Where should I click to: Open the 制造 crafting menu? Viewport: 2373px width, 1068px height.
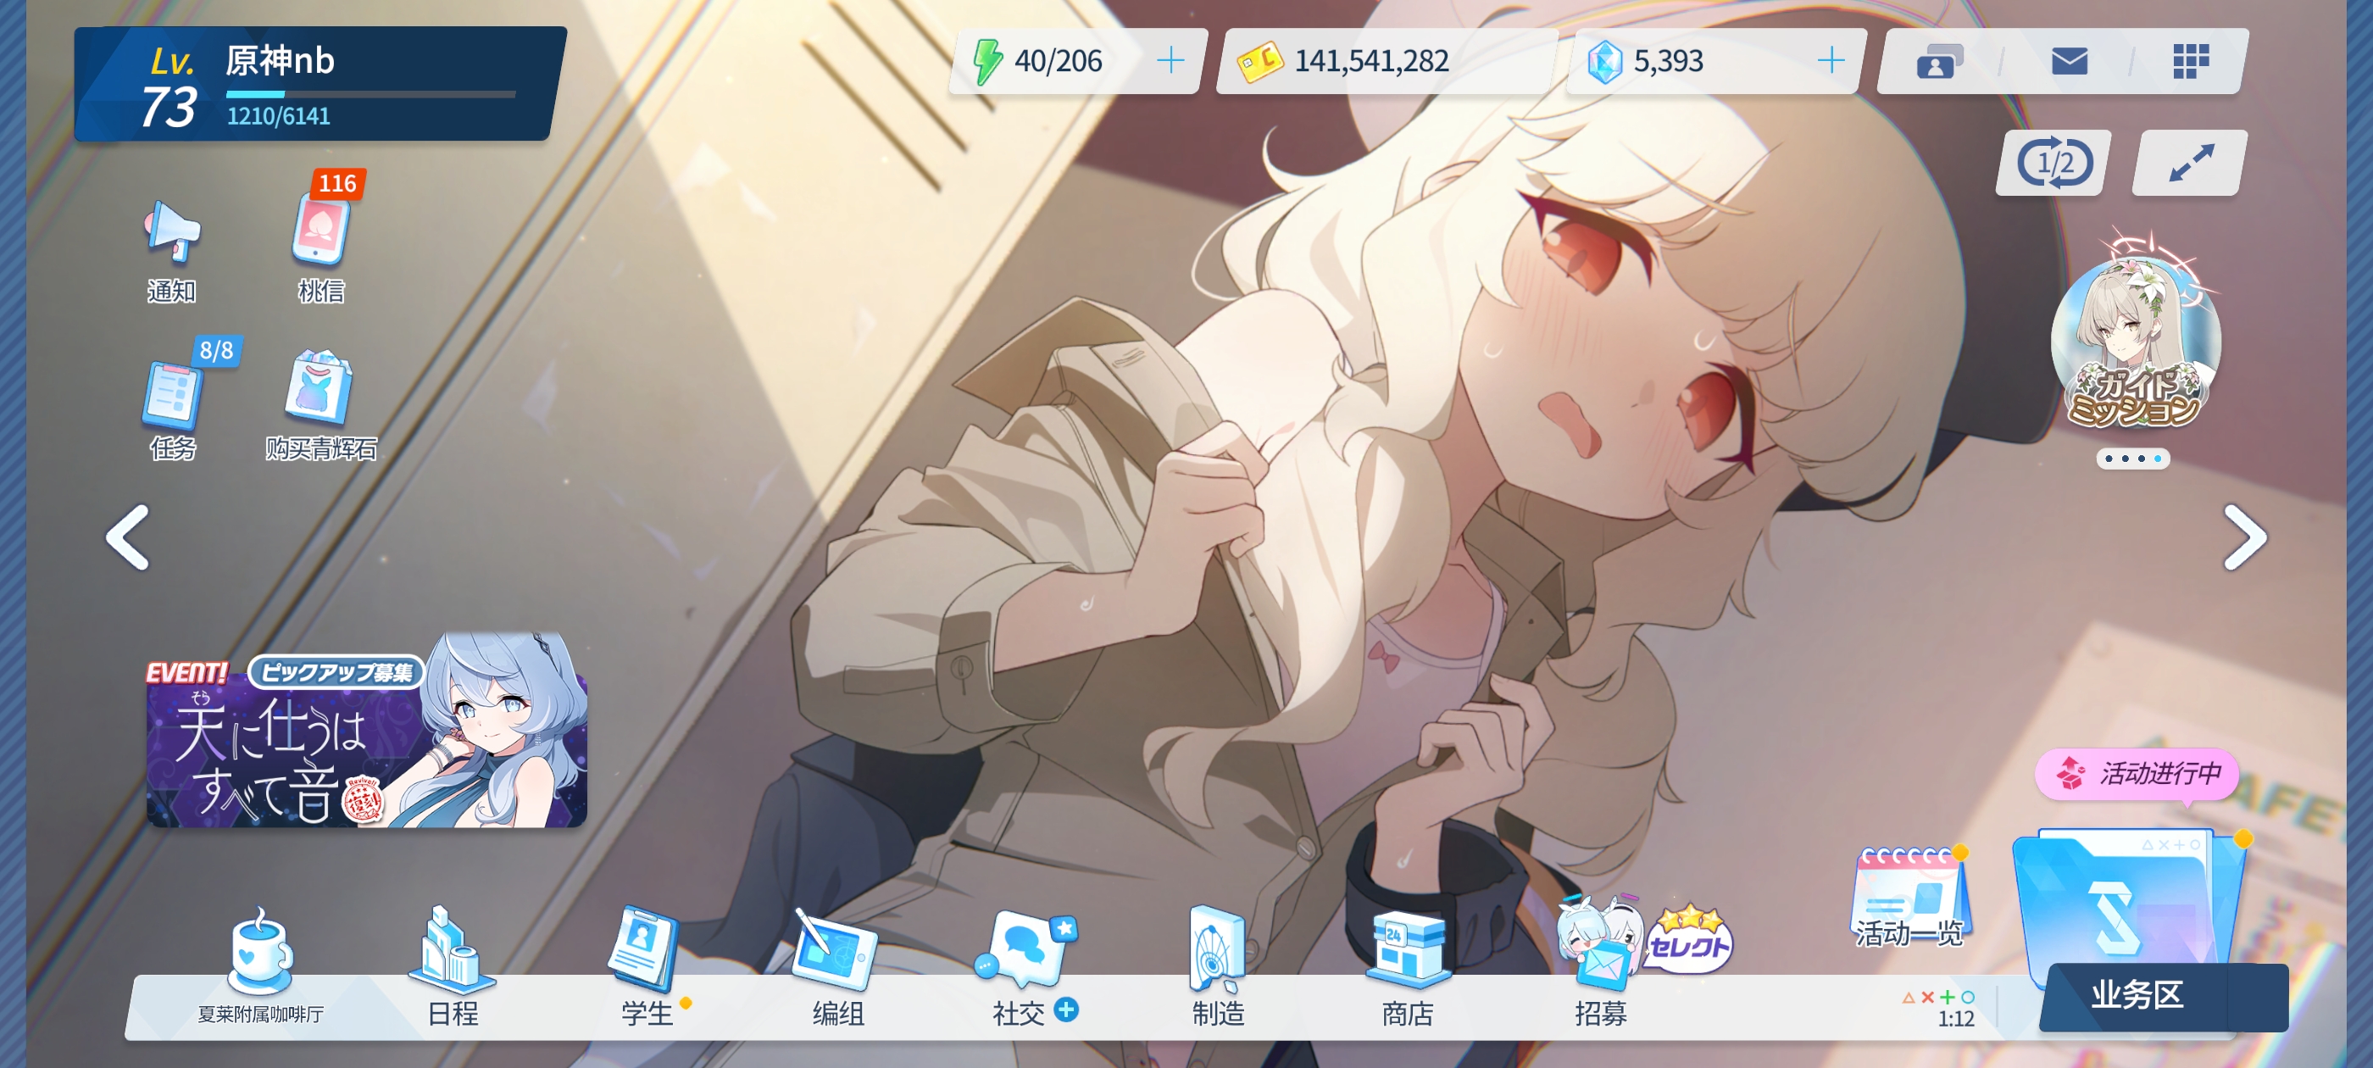coord(1218,968)
